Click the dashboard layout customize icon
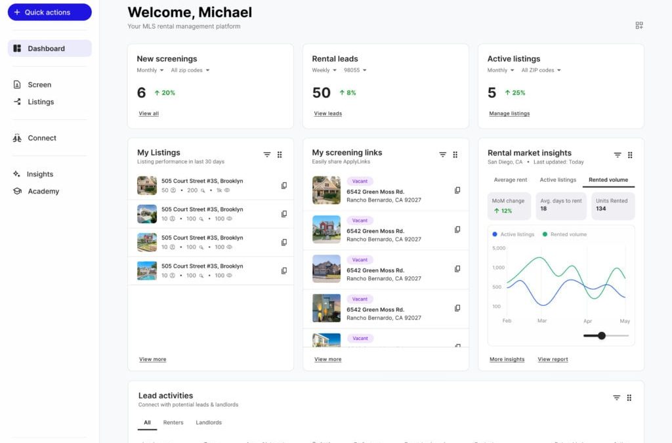 coord(639,26)
